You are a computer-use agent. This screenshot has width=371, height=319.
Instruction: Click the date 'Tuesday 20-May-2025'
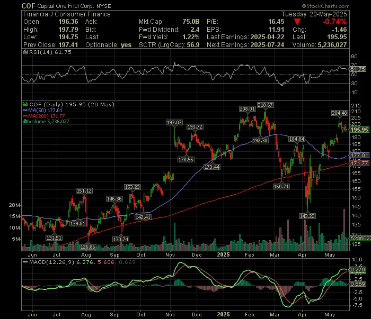pyautogui.click(x=314, y=14)
